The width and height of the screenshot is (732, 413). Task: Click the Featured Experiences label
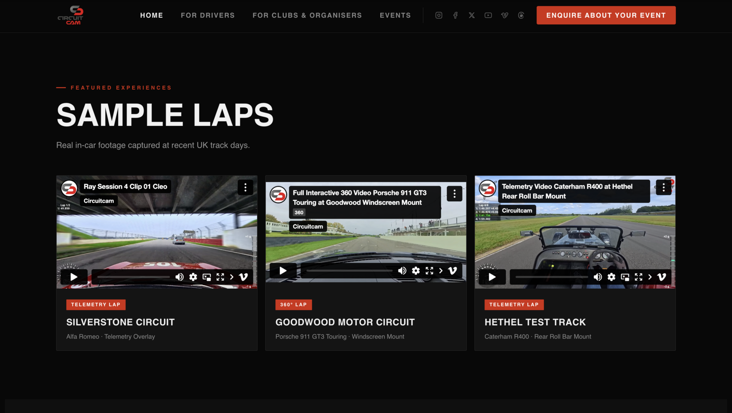coord(121,88)
